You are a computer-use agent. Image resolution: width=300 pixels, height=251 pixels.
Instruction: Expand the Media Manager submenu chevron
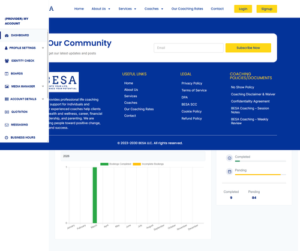tap(43, 86)
